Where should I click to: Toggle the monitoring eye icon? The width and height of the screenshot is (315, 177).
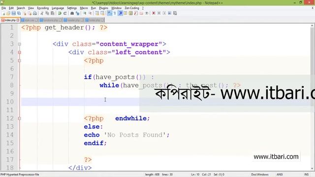click(x=147, y=13)
